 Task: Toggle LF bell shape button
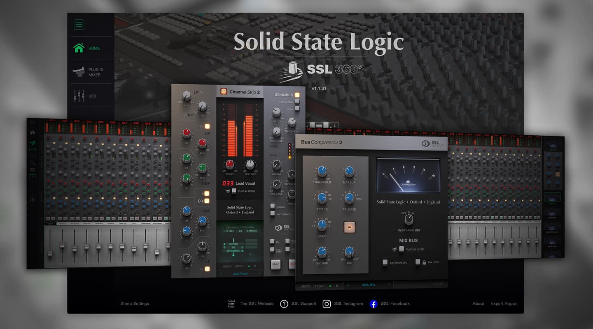(x=207, y=269)
